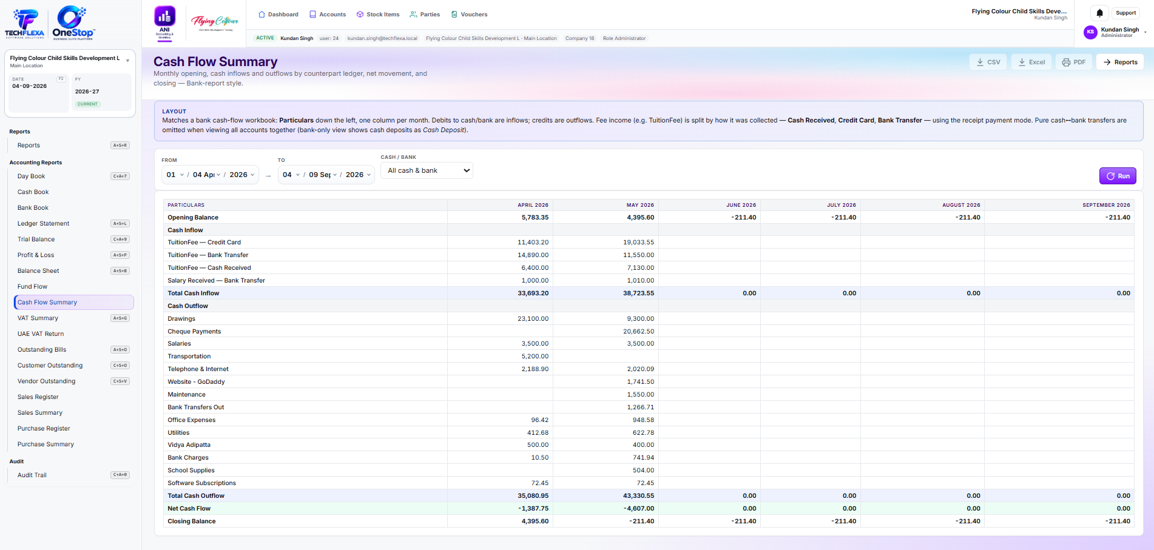
Task: Open the To day dropdown
Action: click(291, 175)
